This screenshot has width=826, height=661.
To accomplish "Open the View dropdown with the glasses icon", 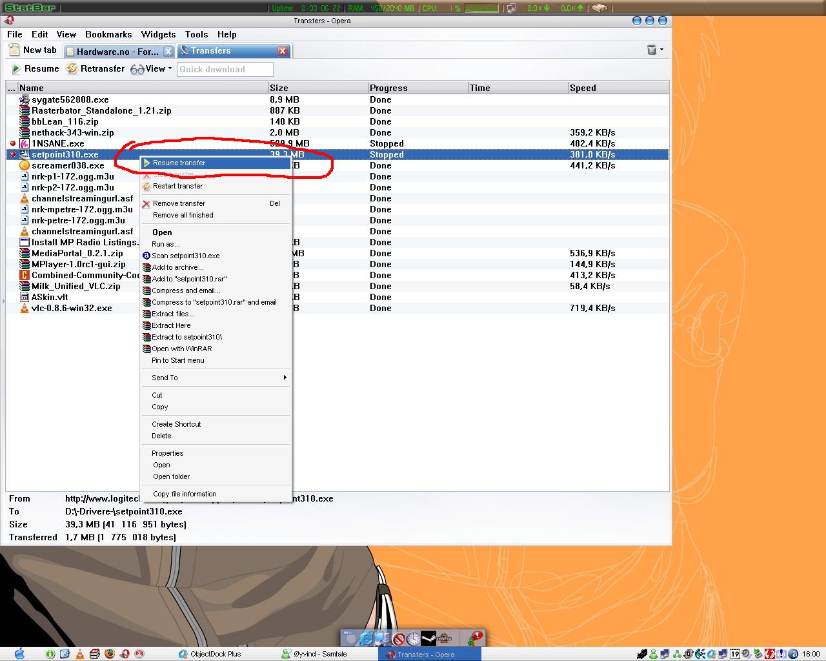I will click(x=152, y=69).
